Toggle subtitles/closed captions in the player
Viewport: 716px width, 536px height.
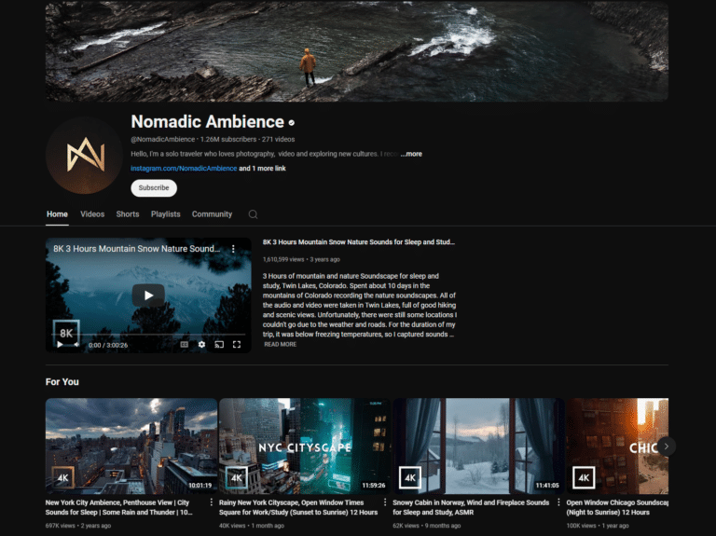184,344
